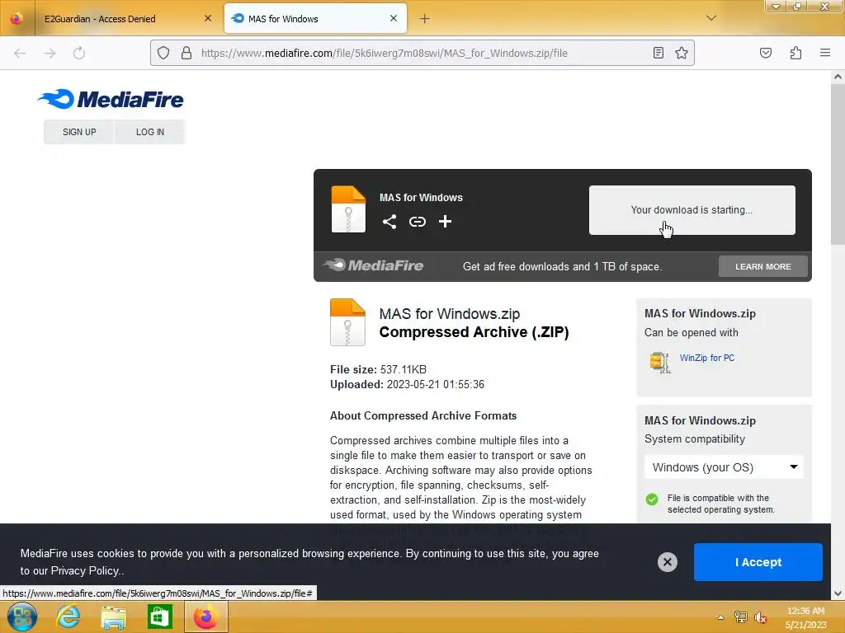Click the share icon under MAS for Windows

pos(389,222)
